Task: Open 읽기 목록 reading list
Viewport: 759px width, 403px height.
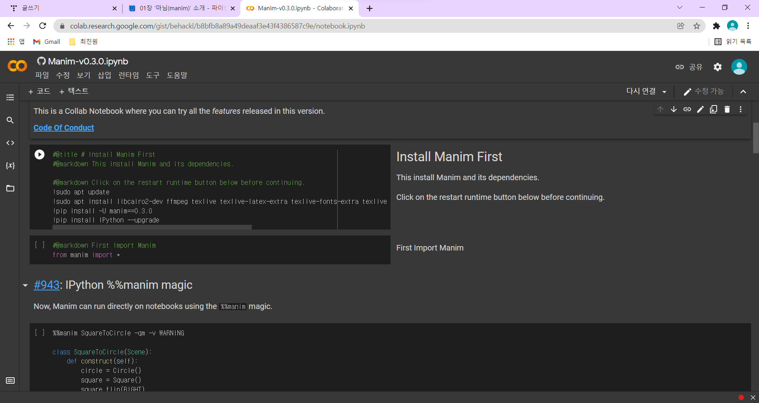Action: (x=733, y=41)
